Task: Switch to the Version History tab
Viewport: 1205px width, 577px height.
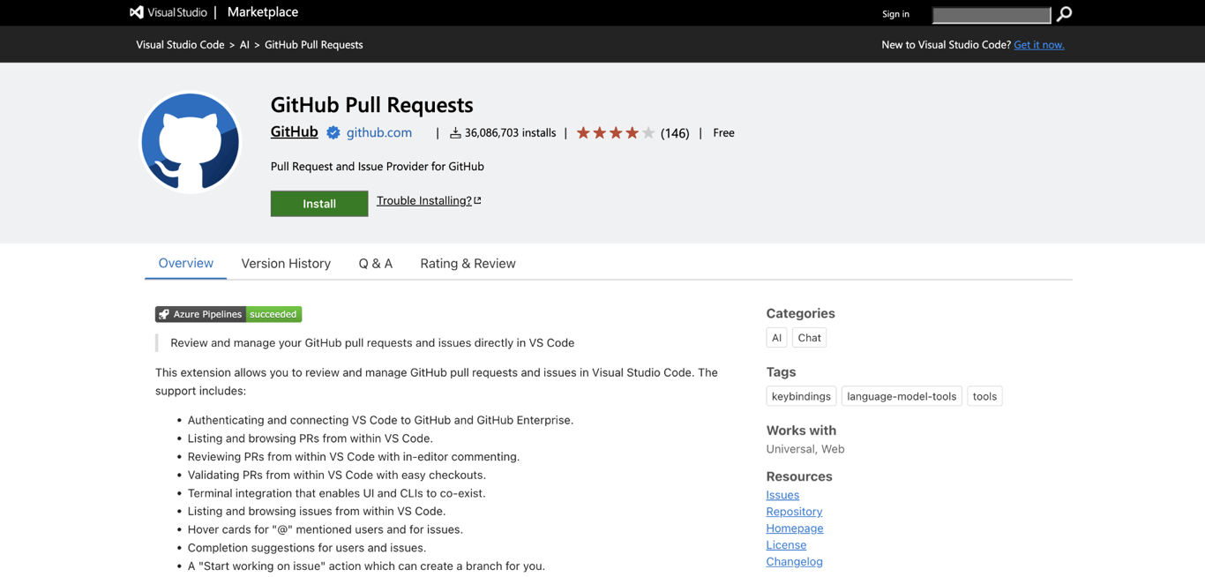Action: pos(286,263)
